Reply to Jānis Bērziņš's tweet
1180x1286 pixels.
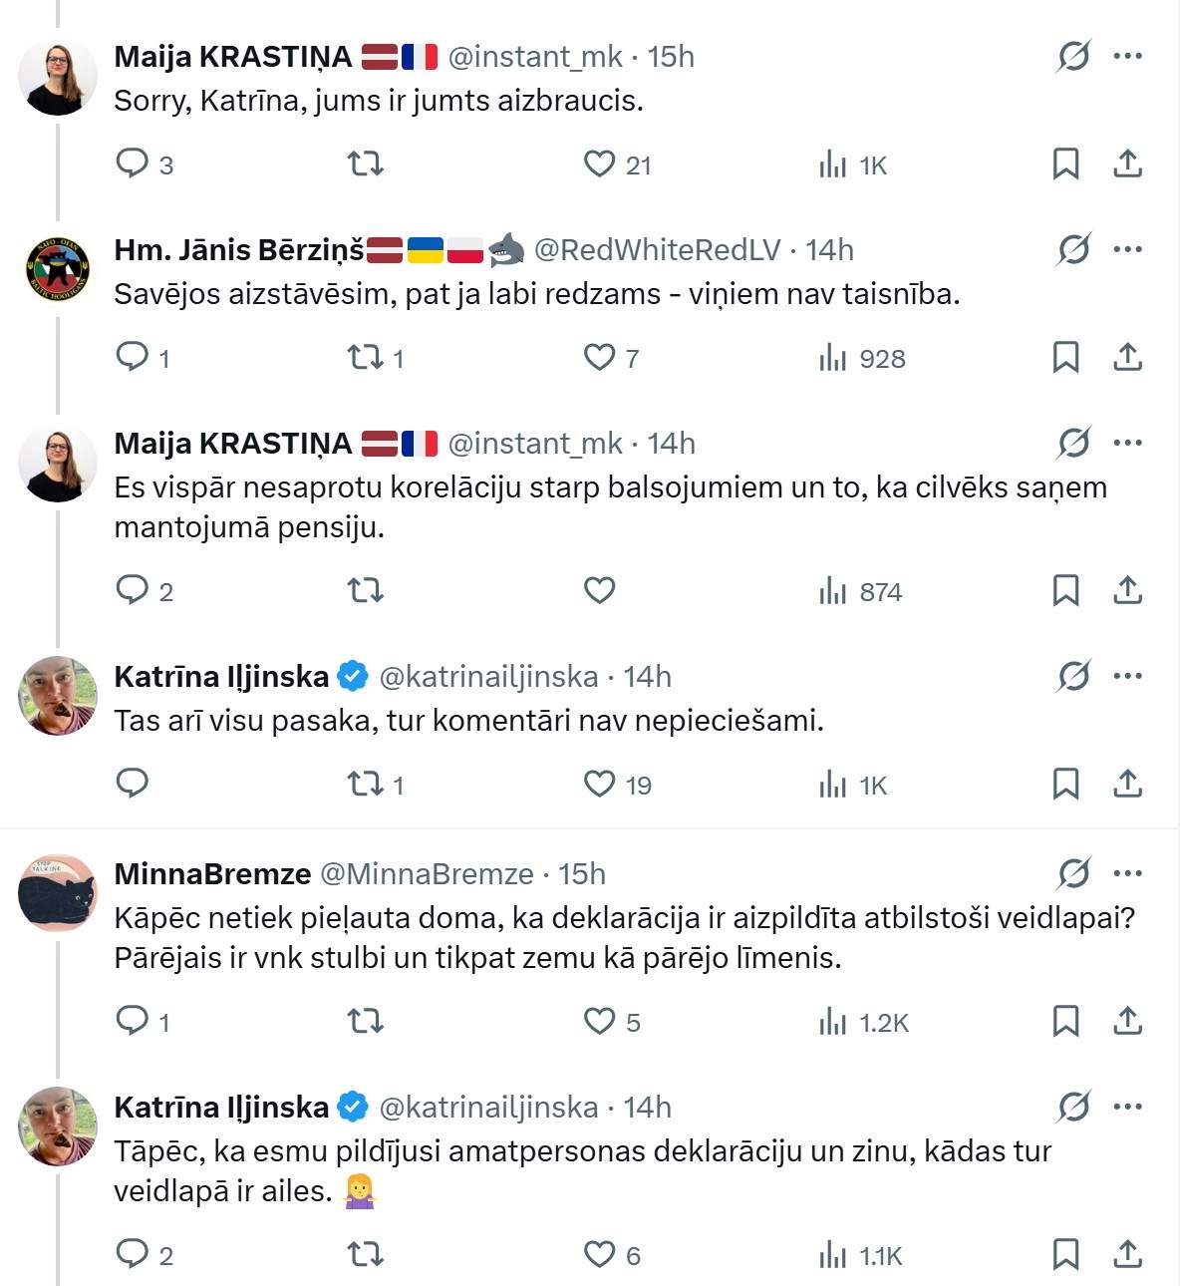[133, 357]
